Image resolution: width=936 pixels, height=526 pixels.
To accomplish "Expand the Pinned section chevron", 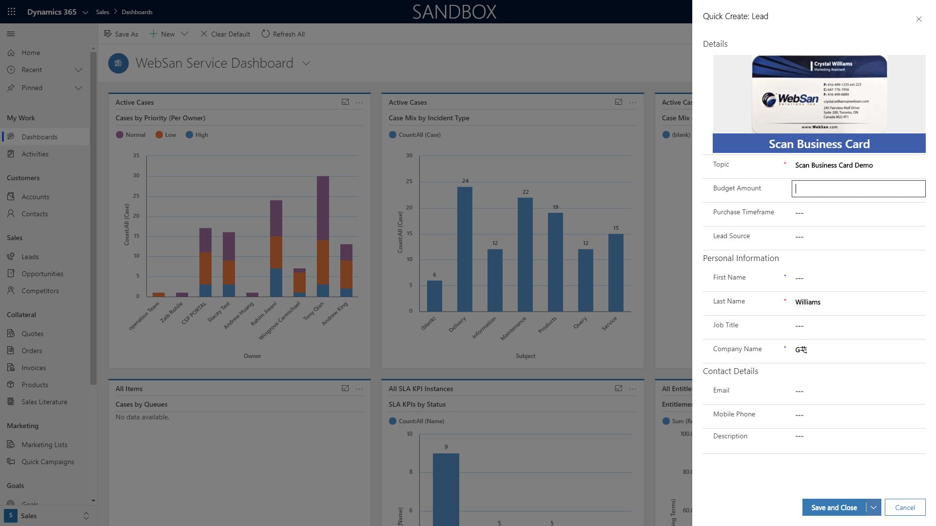I will click(x=78, y=88).
